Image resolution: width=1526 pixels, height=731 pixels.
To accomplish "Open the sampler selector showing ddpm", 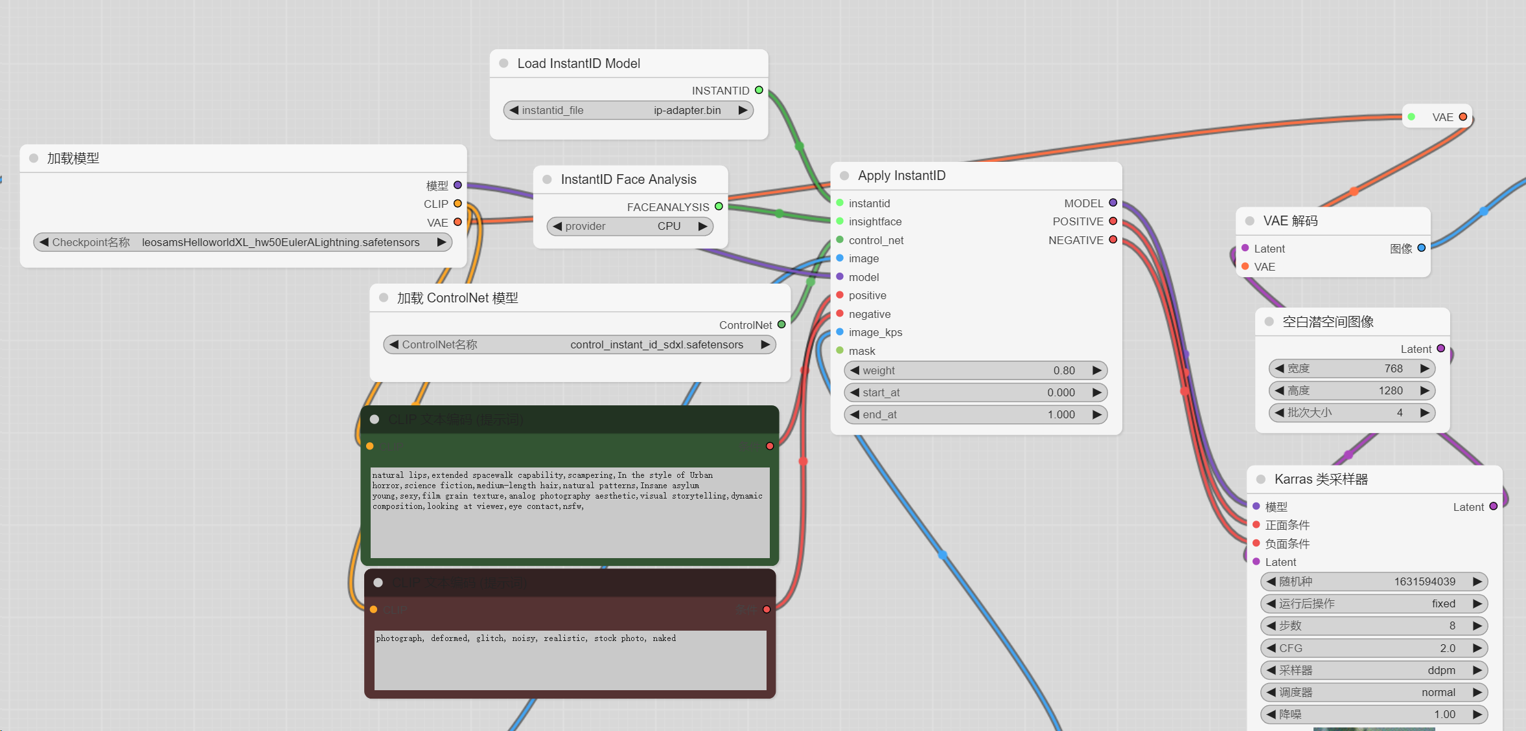I will click(1374, 670).
